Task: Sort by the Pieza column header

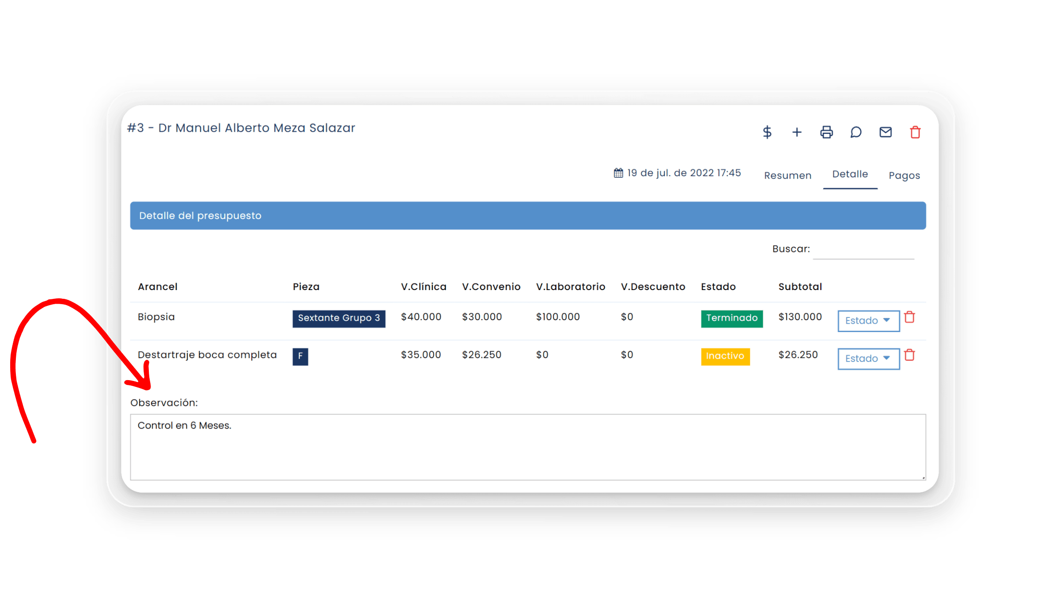Action: [306, 287]
